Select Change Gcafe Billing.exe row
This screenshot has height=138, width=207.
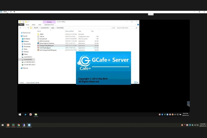pyautogui.click(x=68, y=46)
